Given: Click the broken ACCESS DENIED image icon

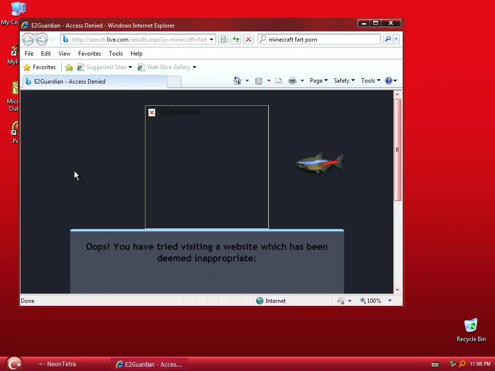Looking at the screenshot, I should click(x=152, y=113).
